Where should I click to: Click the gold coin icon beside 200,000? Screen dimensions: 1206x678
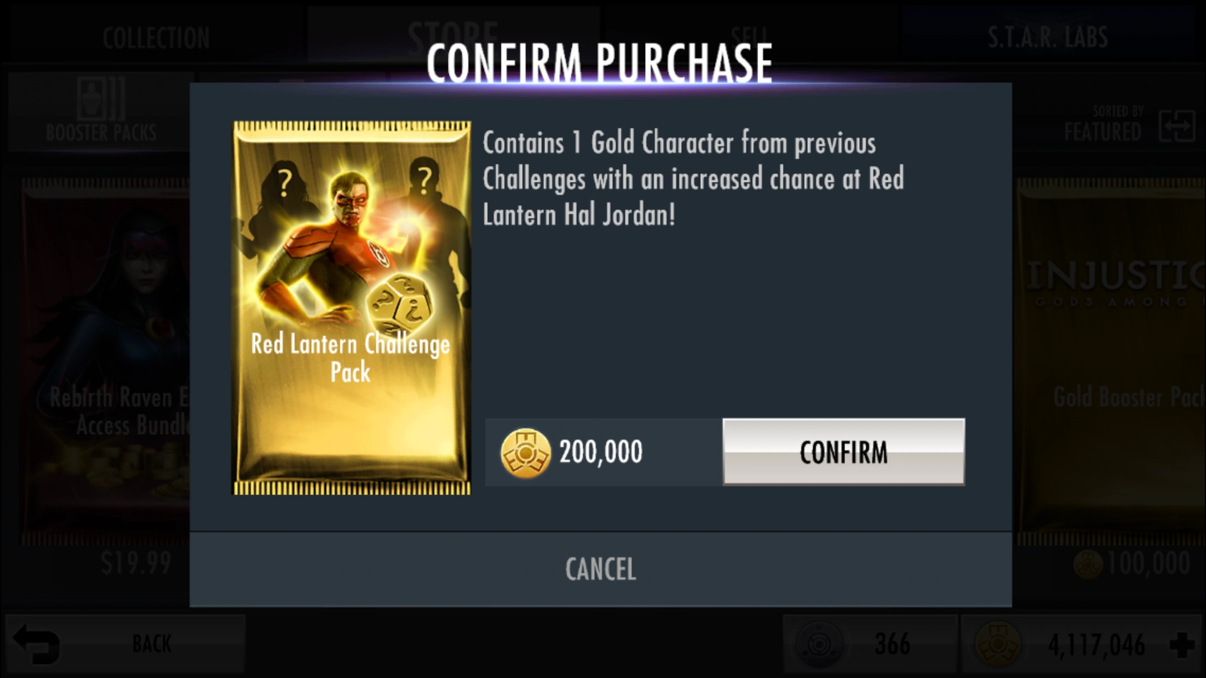click(525, 453)
